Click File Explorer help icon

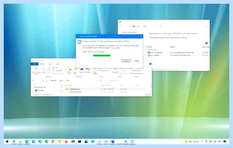pyautogui.click(x=150, y=64)
